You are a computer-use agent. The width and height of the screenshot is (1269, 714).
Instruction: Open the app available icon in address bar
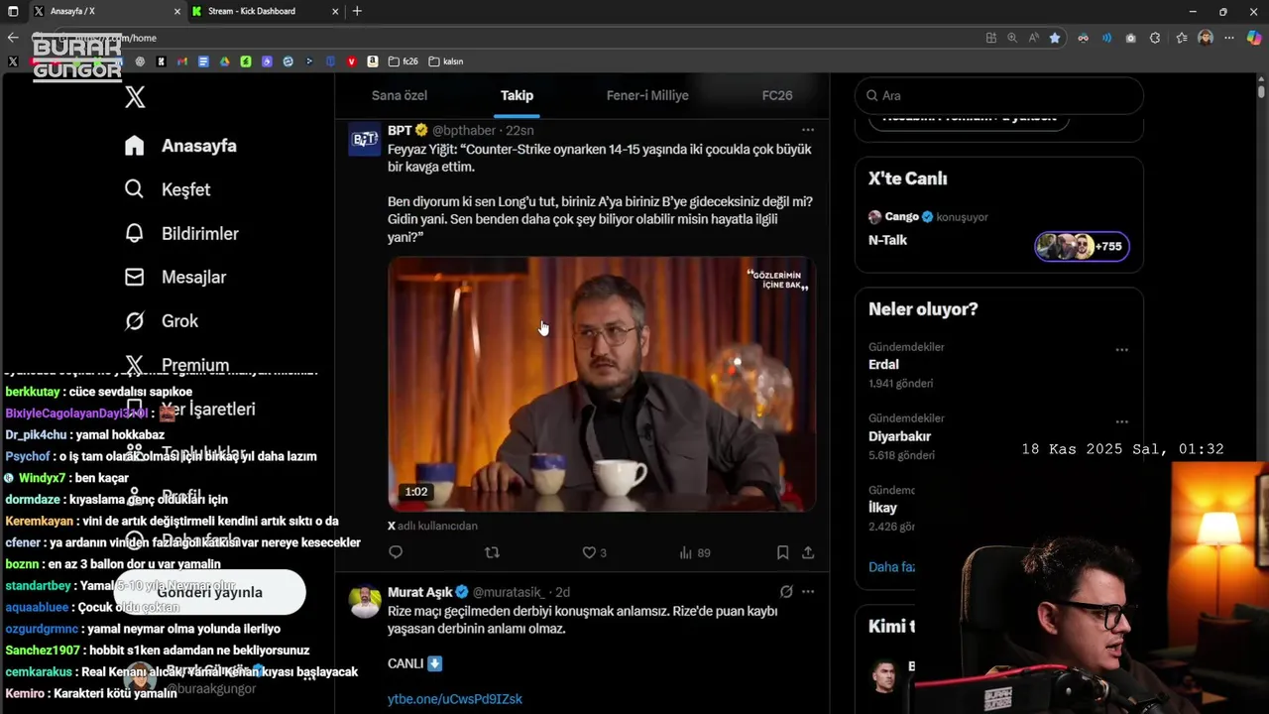pos(991,38)
